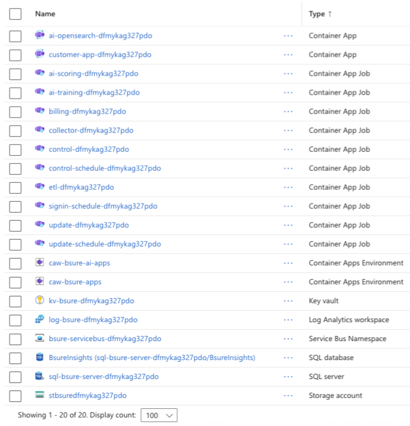Open the collector-dfmykag327pdo resource link
Viewport: 410px width, 426px height.
(x=91, y=130)
